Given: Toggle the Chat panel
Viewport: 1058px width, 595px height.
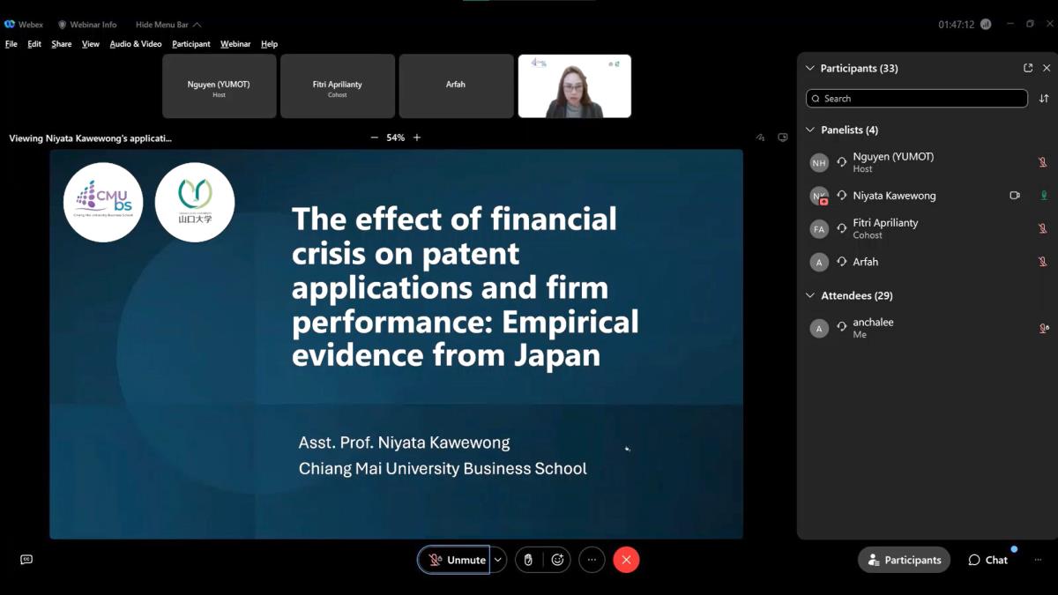Looking at the screenshot, I should pos(987,560).
